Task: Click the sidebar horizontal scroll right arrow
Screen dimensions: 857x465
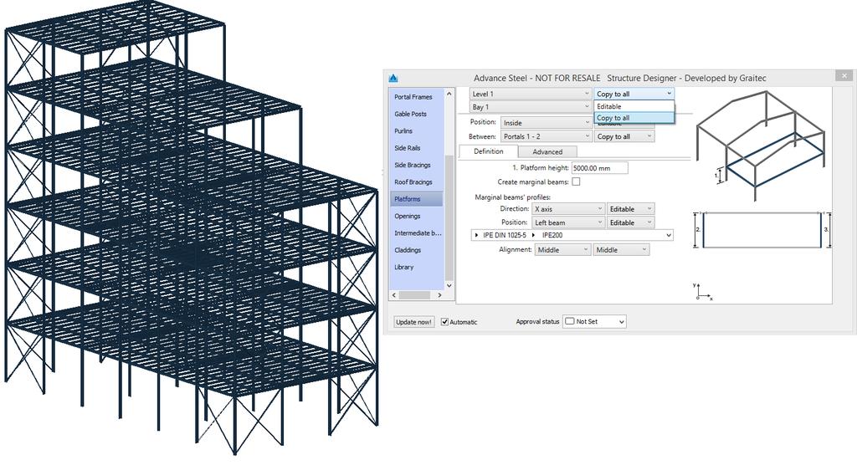Action: [439, 295]
